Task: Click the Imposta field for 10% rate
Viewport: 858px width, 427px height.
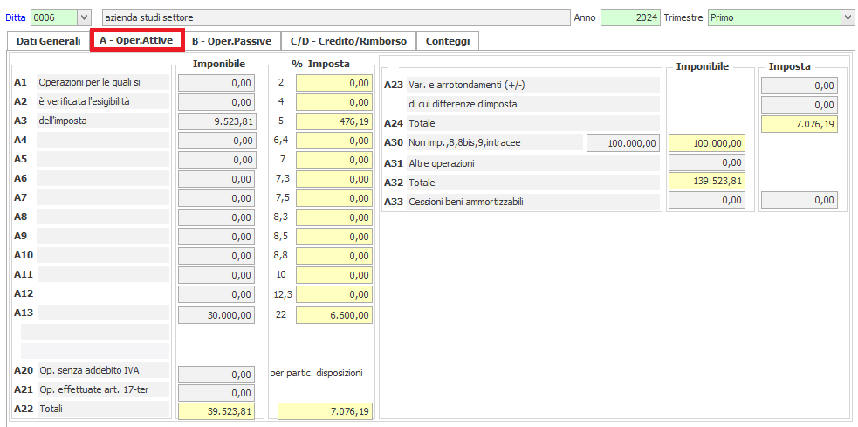Action: 334,275
